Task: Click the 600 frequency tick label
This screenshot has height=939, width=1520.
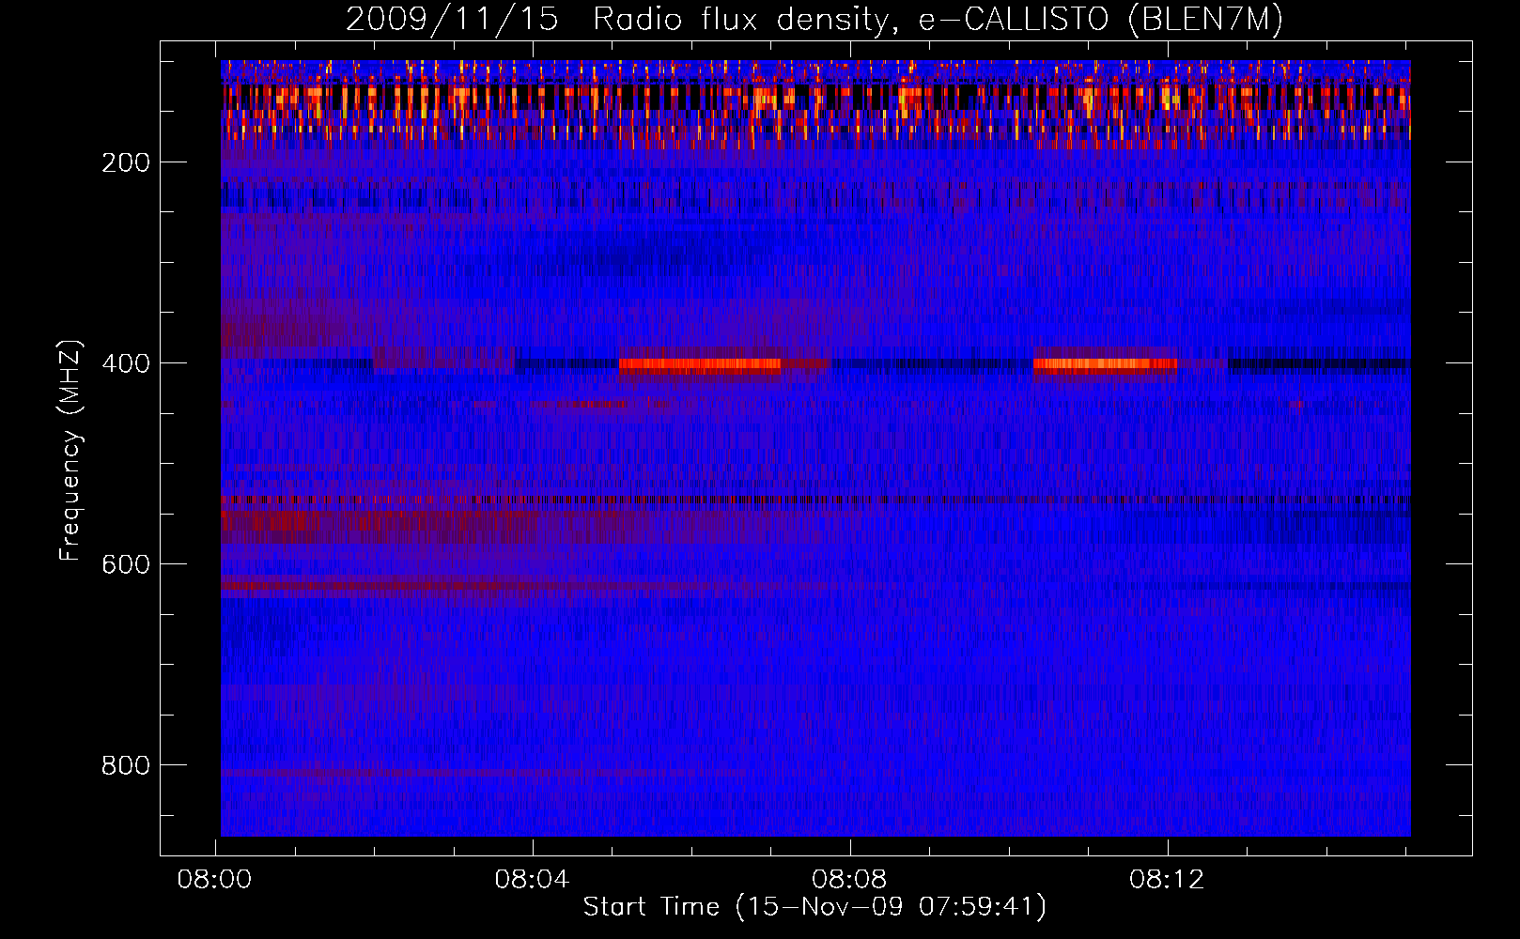Action: (126, 564)
